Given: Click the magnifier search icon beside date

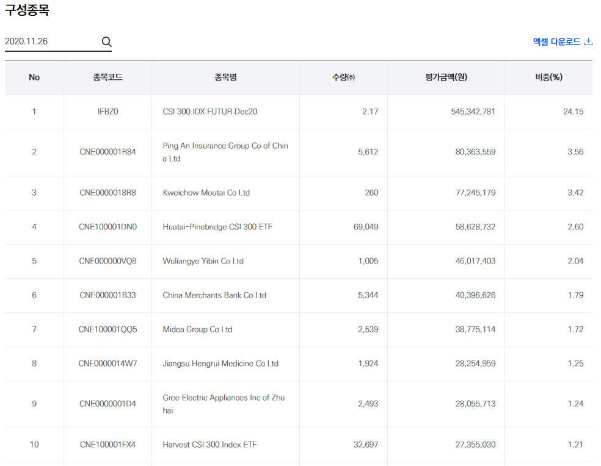Looking at the screenshot, I should 106,41.
